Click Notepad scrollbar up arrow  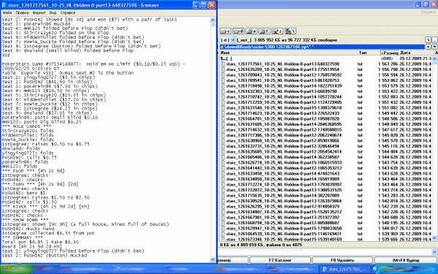212,20
